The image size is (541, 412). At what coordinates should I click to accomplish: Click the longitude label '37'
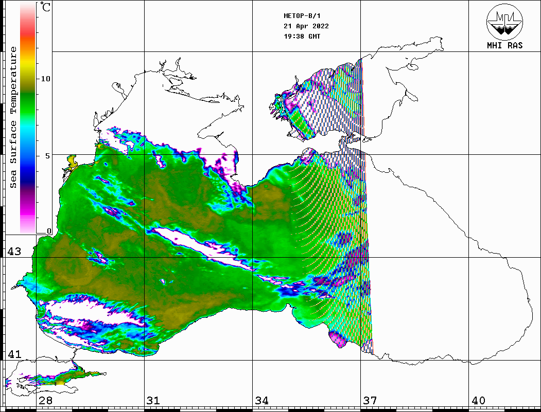370,401
